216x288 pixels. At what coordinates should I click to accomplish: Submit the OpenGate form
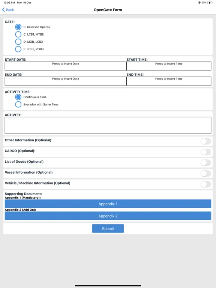pyautogui.click(x=108, y=229)
